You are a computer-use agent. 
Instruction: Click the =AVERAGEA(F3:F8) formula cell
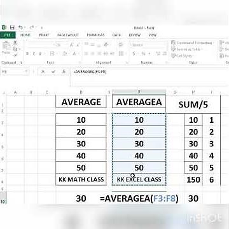(x=139, y=198)
